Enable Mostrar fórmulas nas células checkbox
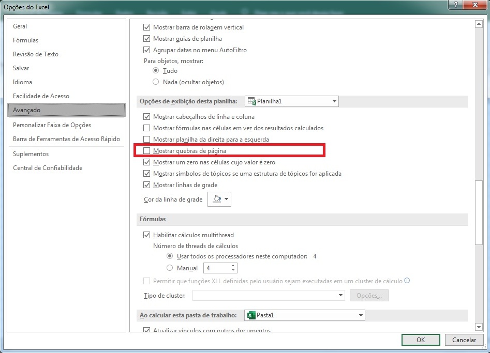 (146, 128)
